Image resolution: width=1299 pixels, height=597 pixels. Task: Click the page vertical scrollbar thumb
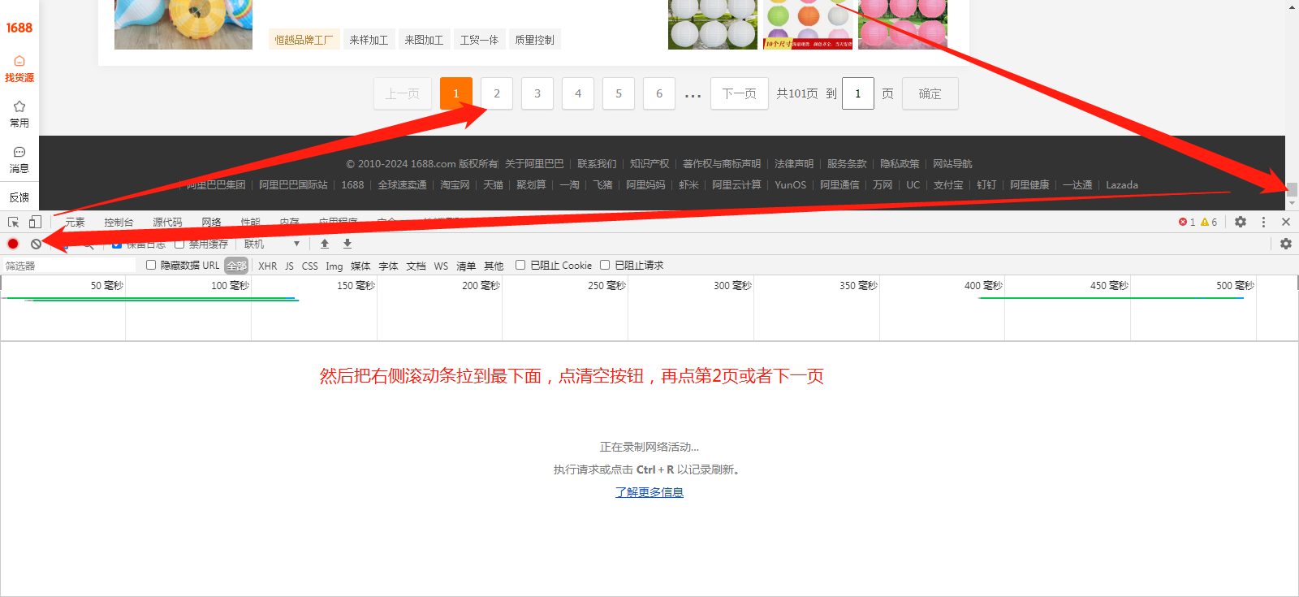[x=1292, y=189]
